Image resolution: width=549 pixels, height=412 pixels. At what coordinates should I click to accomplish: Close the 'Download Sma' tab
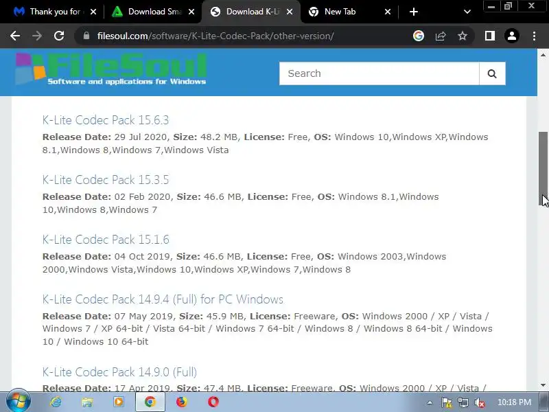click(191, 12)
